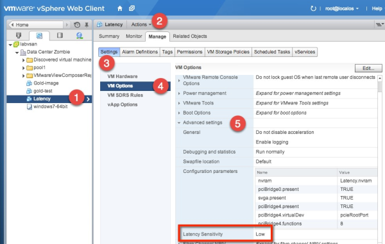This screenshot has width=385, height=244.
Task: Click the svga.present parameter
Action: click(272, 198)
